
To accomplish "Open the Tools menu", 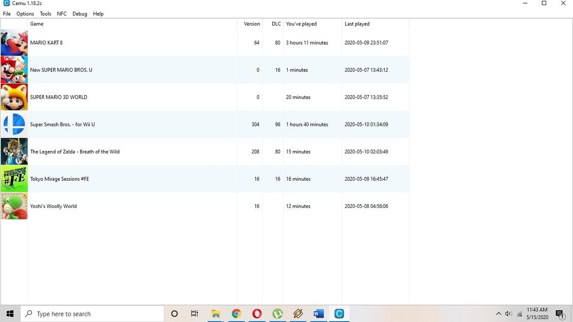I will (x=45, y=14).
